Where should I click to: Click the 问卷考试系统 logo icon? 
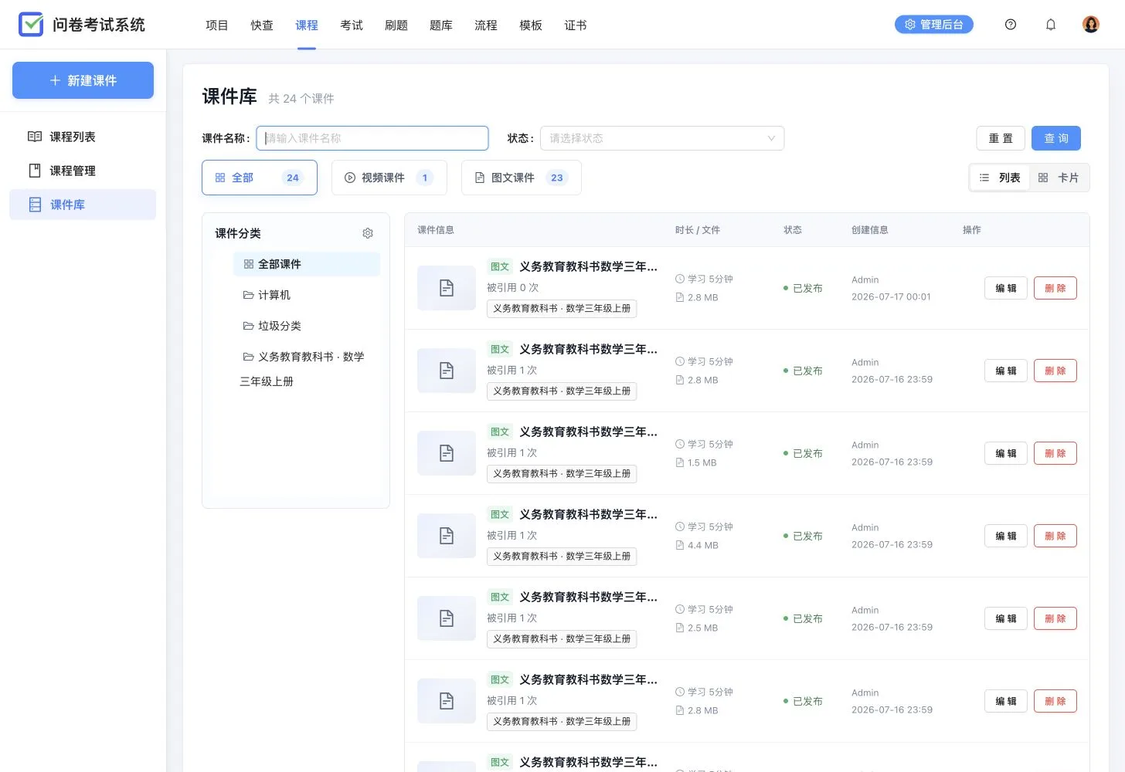[x=31, y=25]
